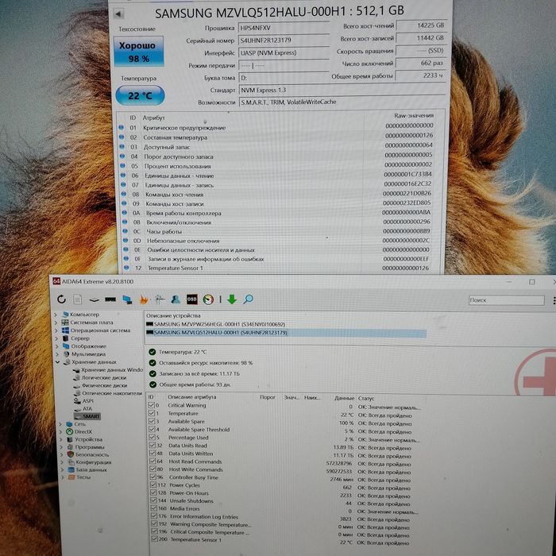Toggle checkbox for Temperature attribute ID 1
The image size is (556, 556).
(x=152, y=413)
